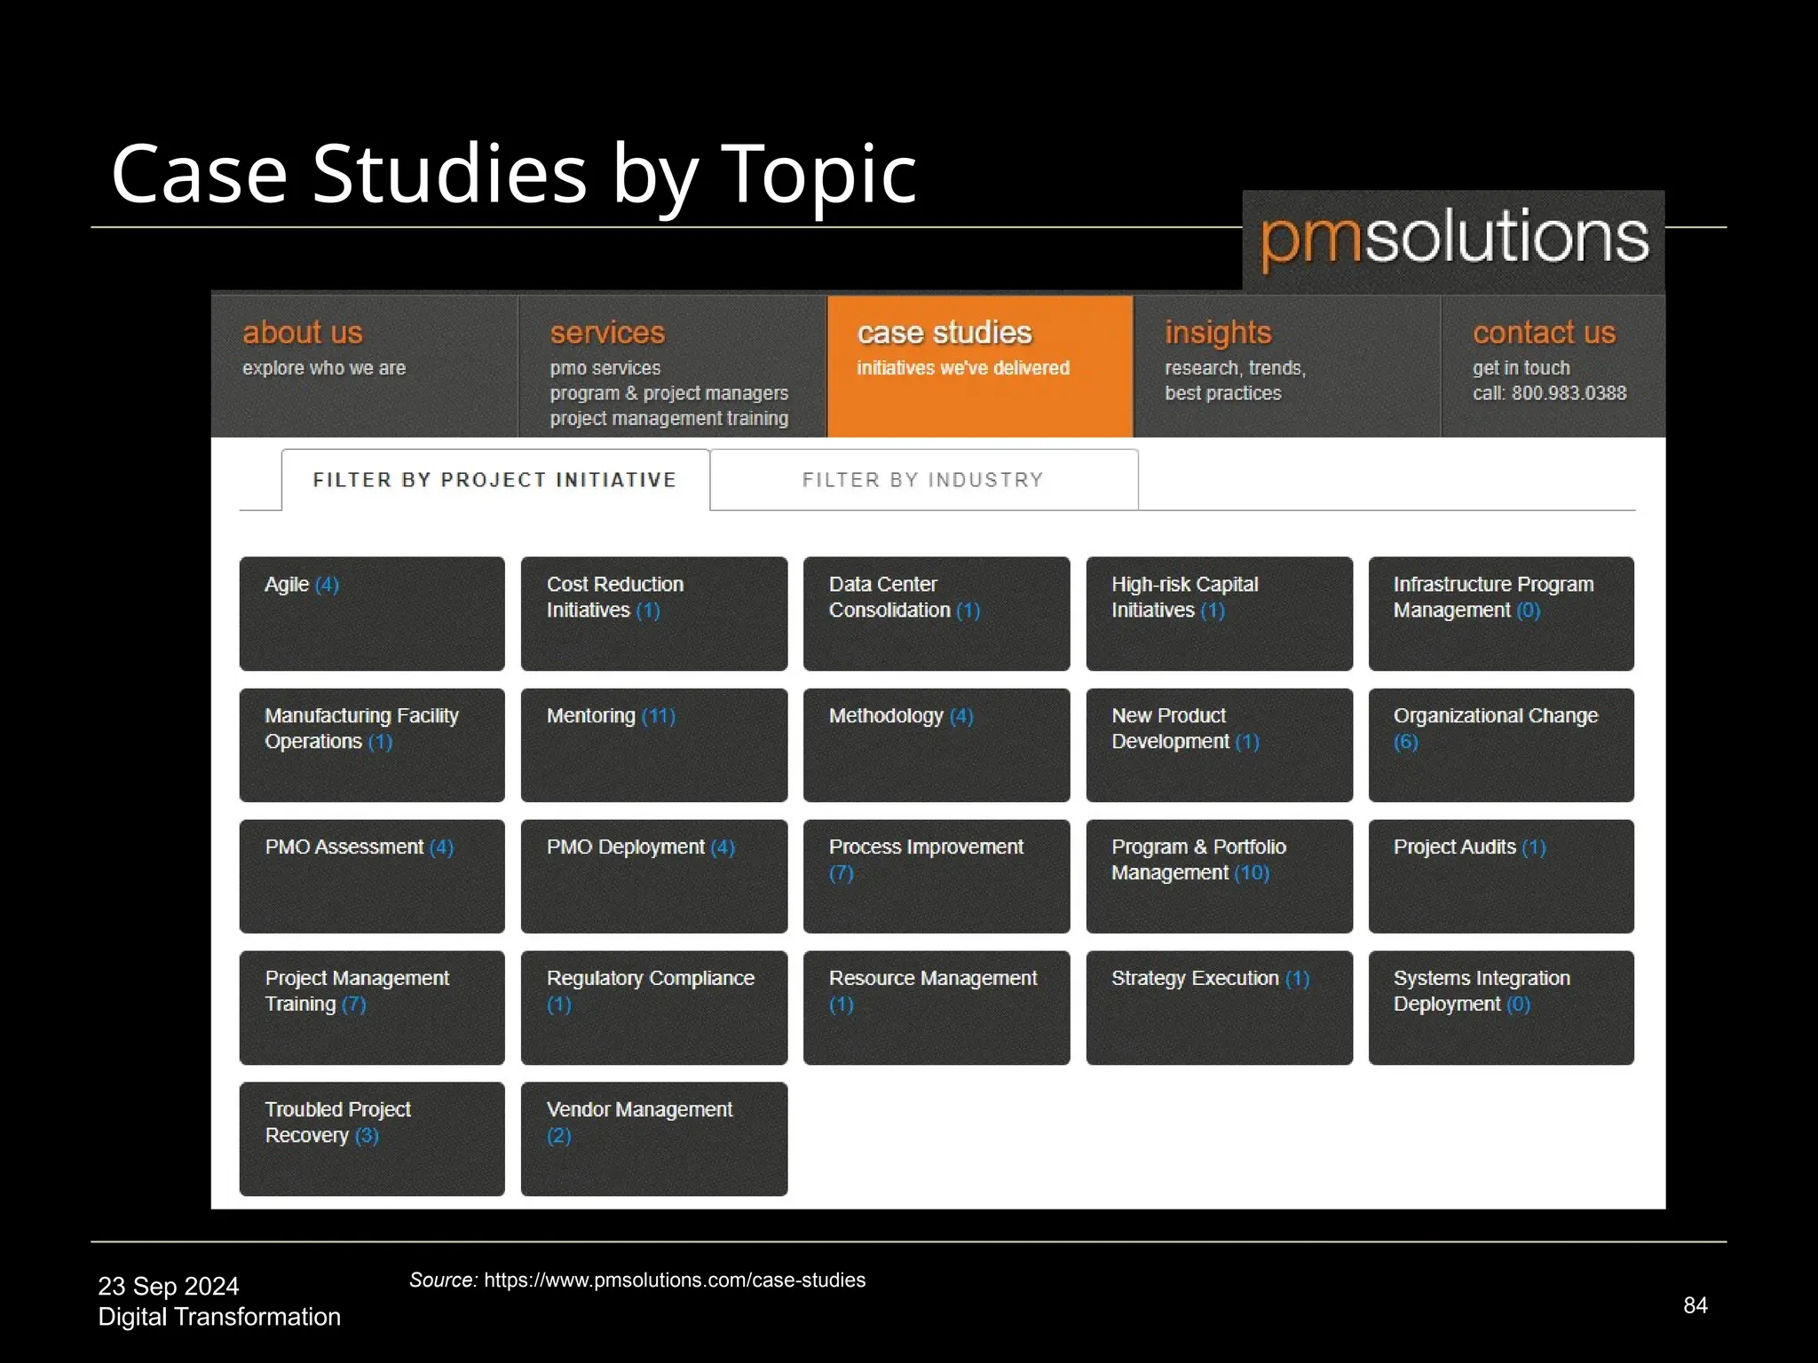Open Troubled Project Recovery (3) tile

coord(372,1138)
